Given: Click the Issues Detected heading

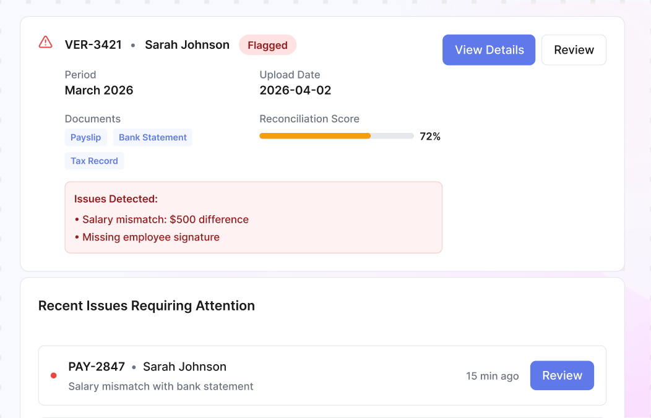Looking at the screenshot, I should 116,199.
